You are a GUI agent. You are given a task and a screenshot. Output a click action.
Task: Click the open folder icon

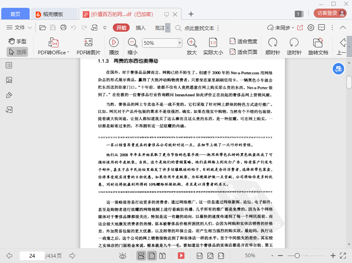tap(43, 28)
